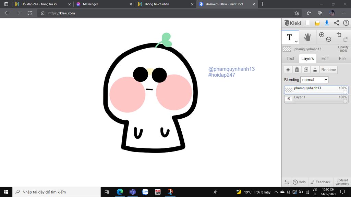
Task: Open the Windows Start menu
Action: point(6,192)
